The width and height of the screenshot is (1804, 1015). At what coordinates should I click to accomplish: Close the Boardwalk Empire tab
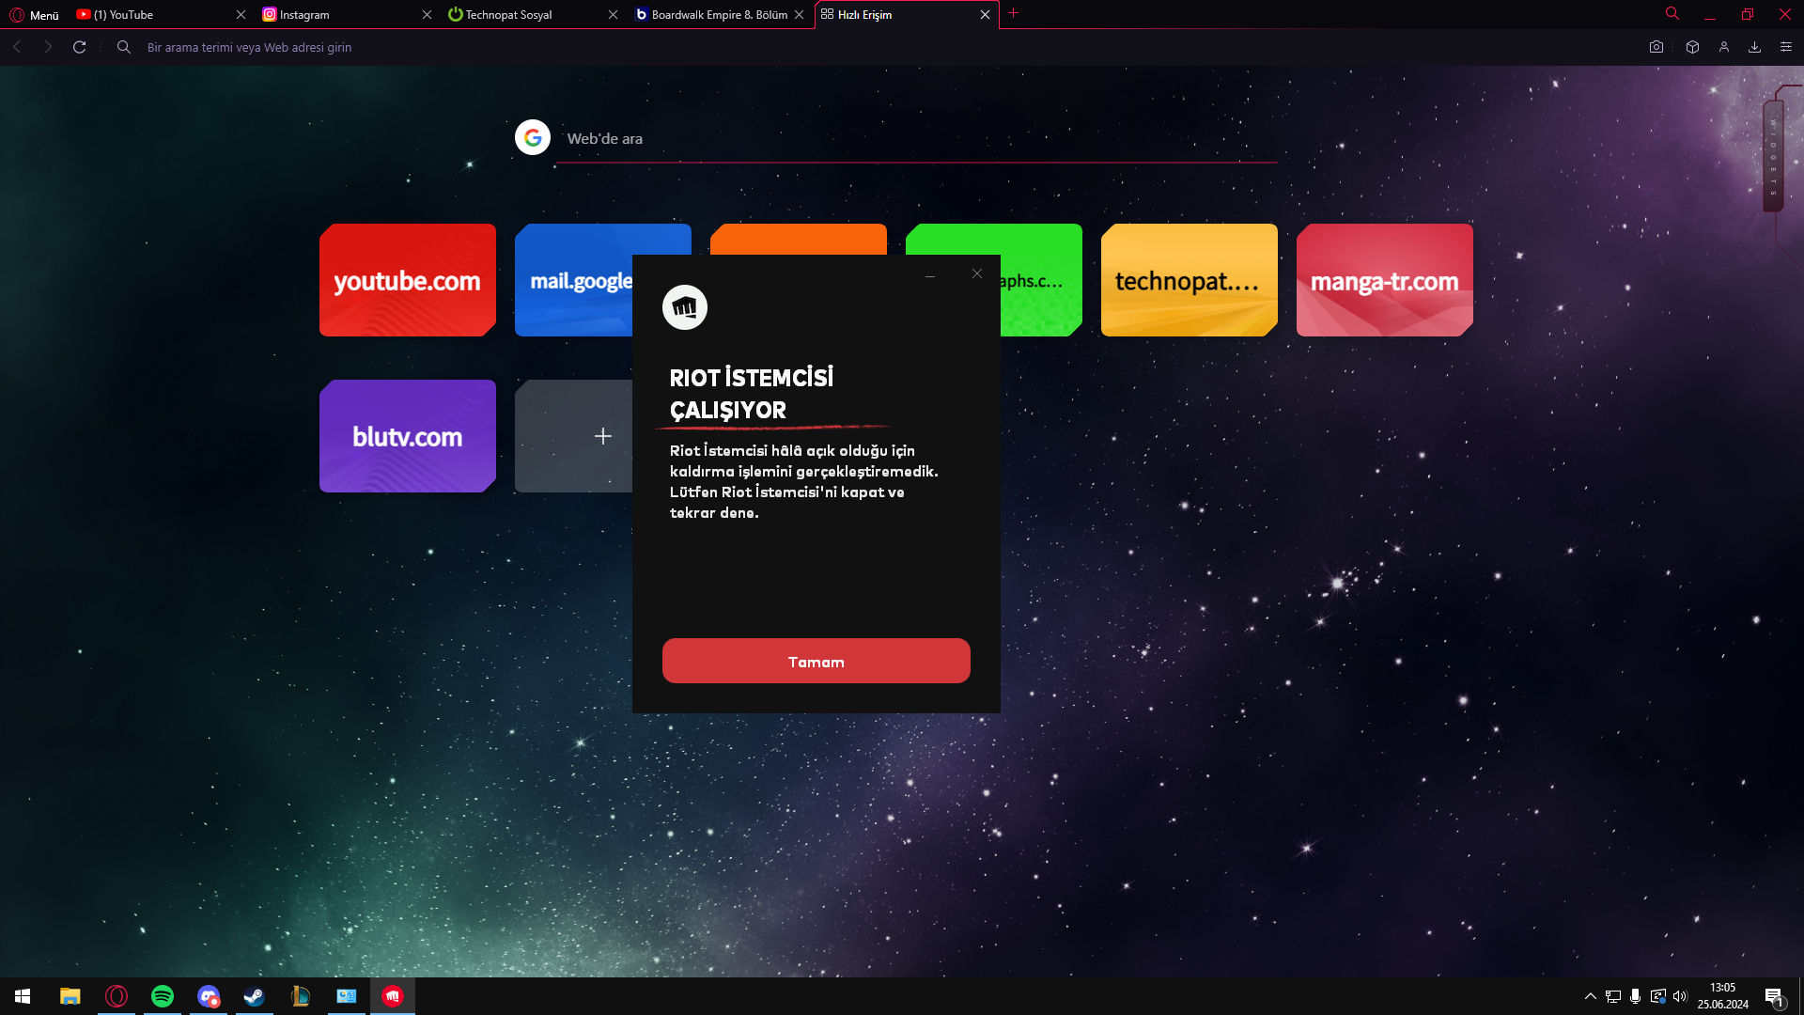click(x=799, y=15)
